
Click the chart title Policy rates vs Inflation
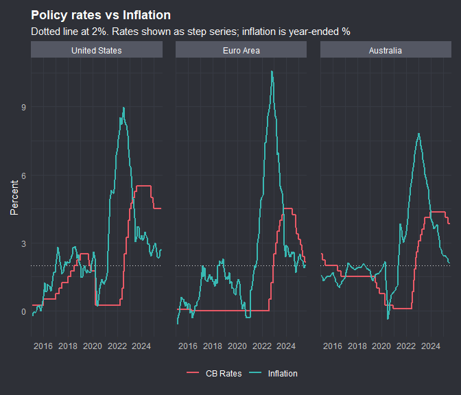tap(101, 14)
